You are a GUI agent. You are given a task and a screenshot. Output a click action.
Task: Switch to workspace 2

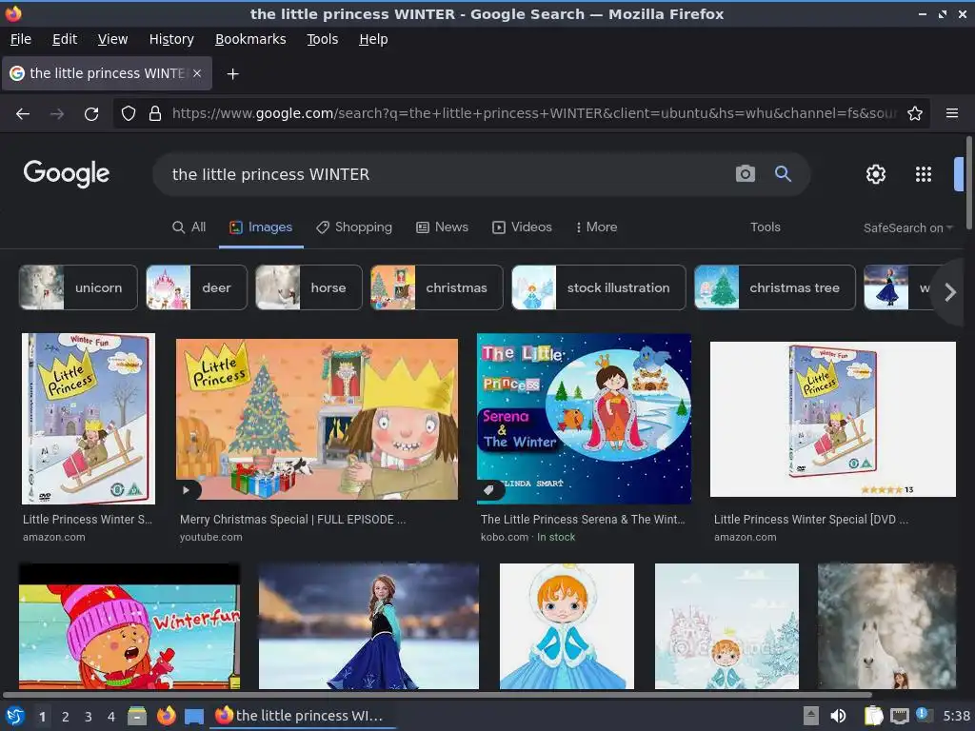[x=66, y=717]
